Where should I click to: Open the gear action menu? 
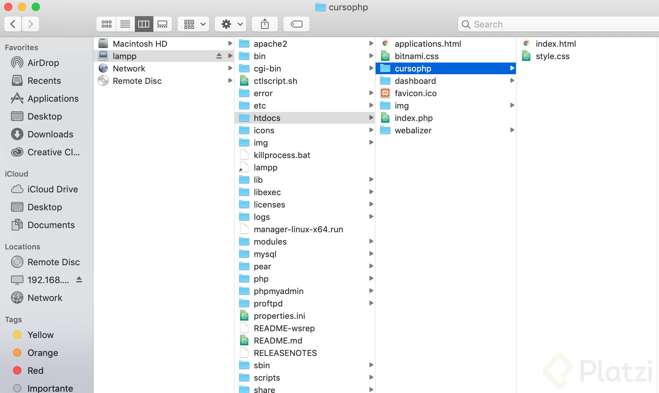230,24
